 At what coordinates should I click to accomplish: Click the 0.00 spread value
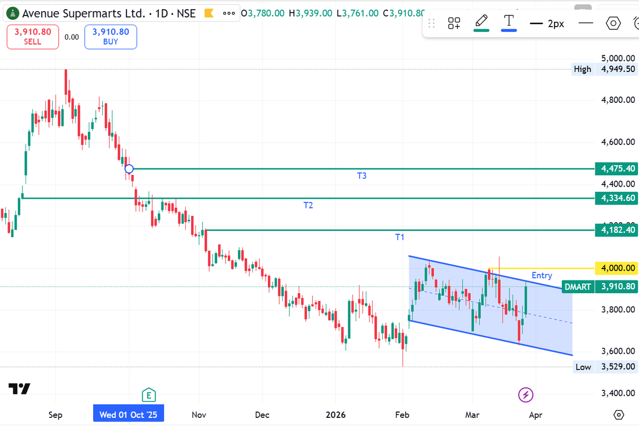pyautogui.click(x=71, y=37)
